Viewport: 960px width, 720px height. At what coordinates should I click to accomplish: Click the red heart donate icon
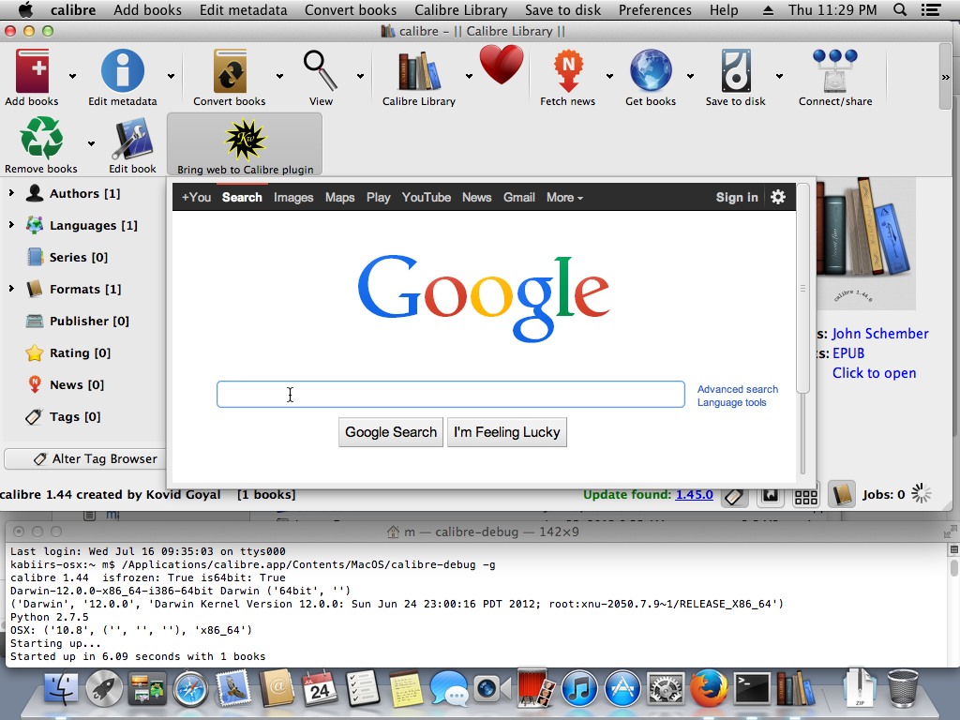[502, 65]
